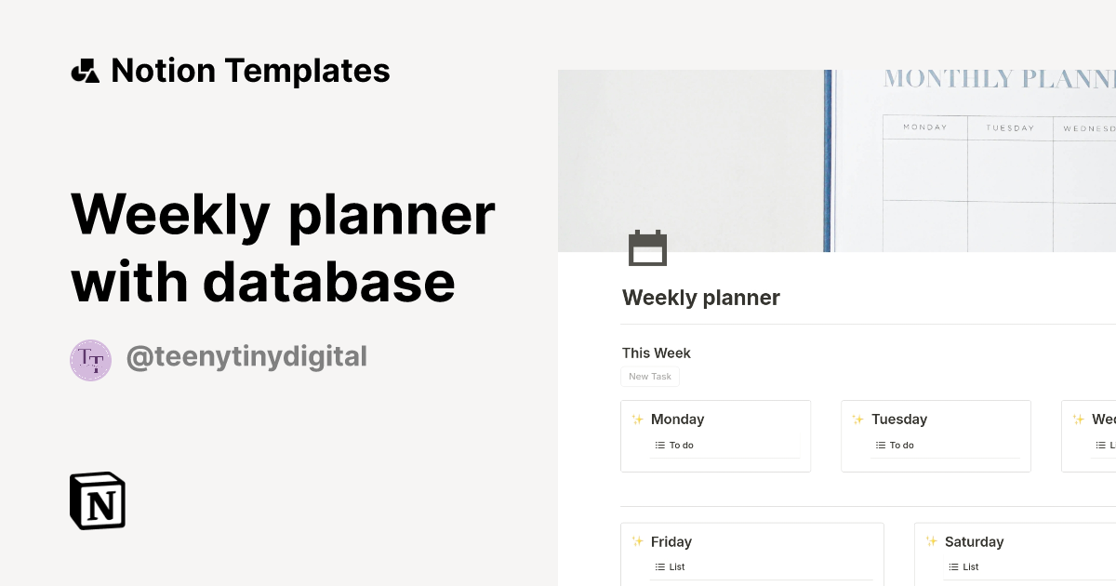This screenshot has width=1116, height=586.
Task: Open the Tuesday task card
Action: point(936,435)
